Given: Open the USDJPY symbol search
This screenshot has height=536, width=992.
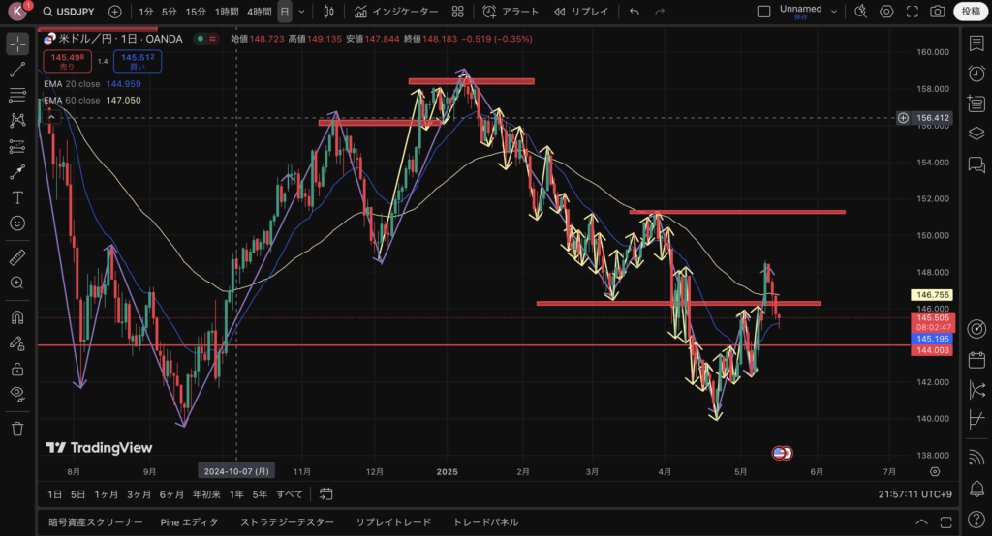Looking at the screenshot, I should [69, 12].
